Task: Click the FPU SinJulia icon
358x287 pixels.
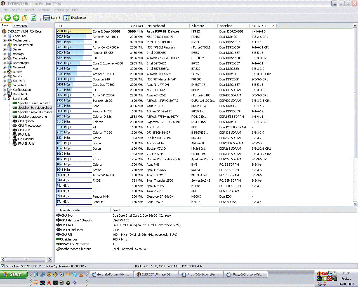Action: tap(15, 143)
